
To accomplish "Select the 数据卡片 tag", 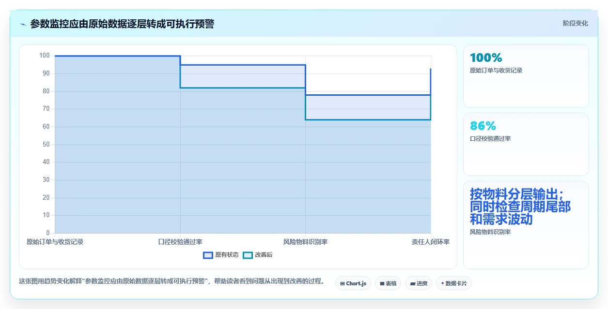I will tap(454, 283).
